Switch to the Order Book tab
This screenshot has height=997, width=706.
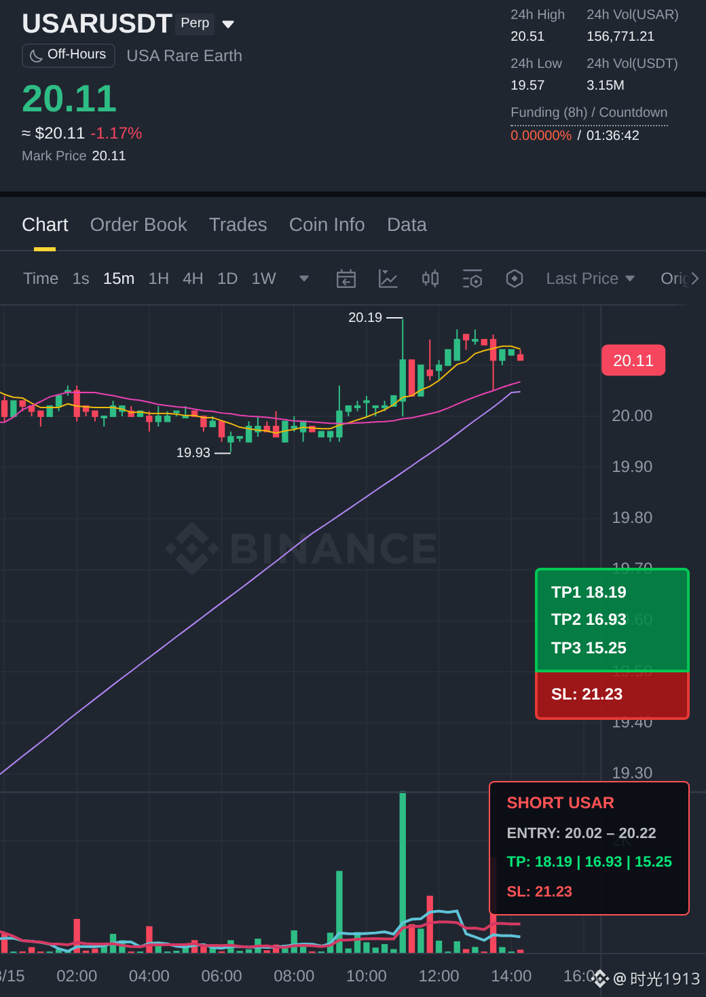138,225
